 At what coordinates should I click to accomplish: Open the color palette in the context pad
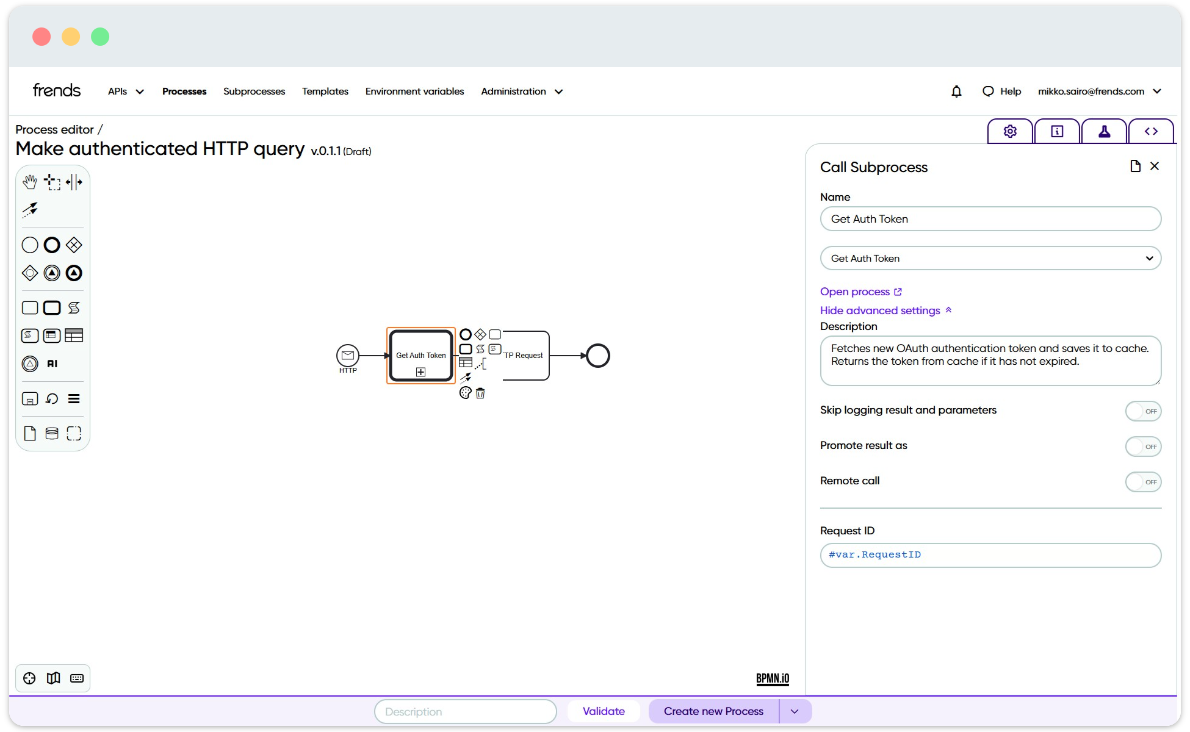[x=464, y=393]
